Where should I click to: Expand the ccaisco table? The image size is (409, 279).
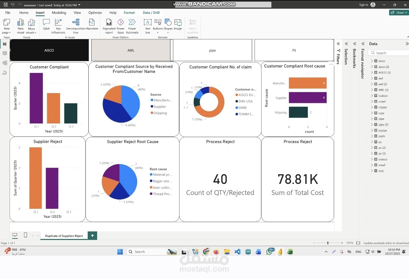coord(372,96)
